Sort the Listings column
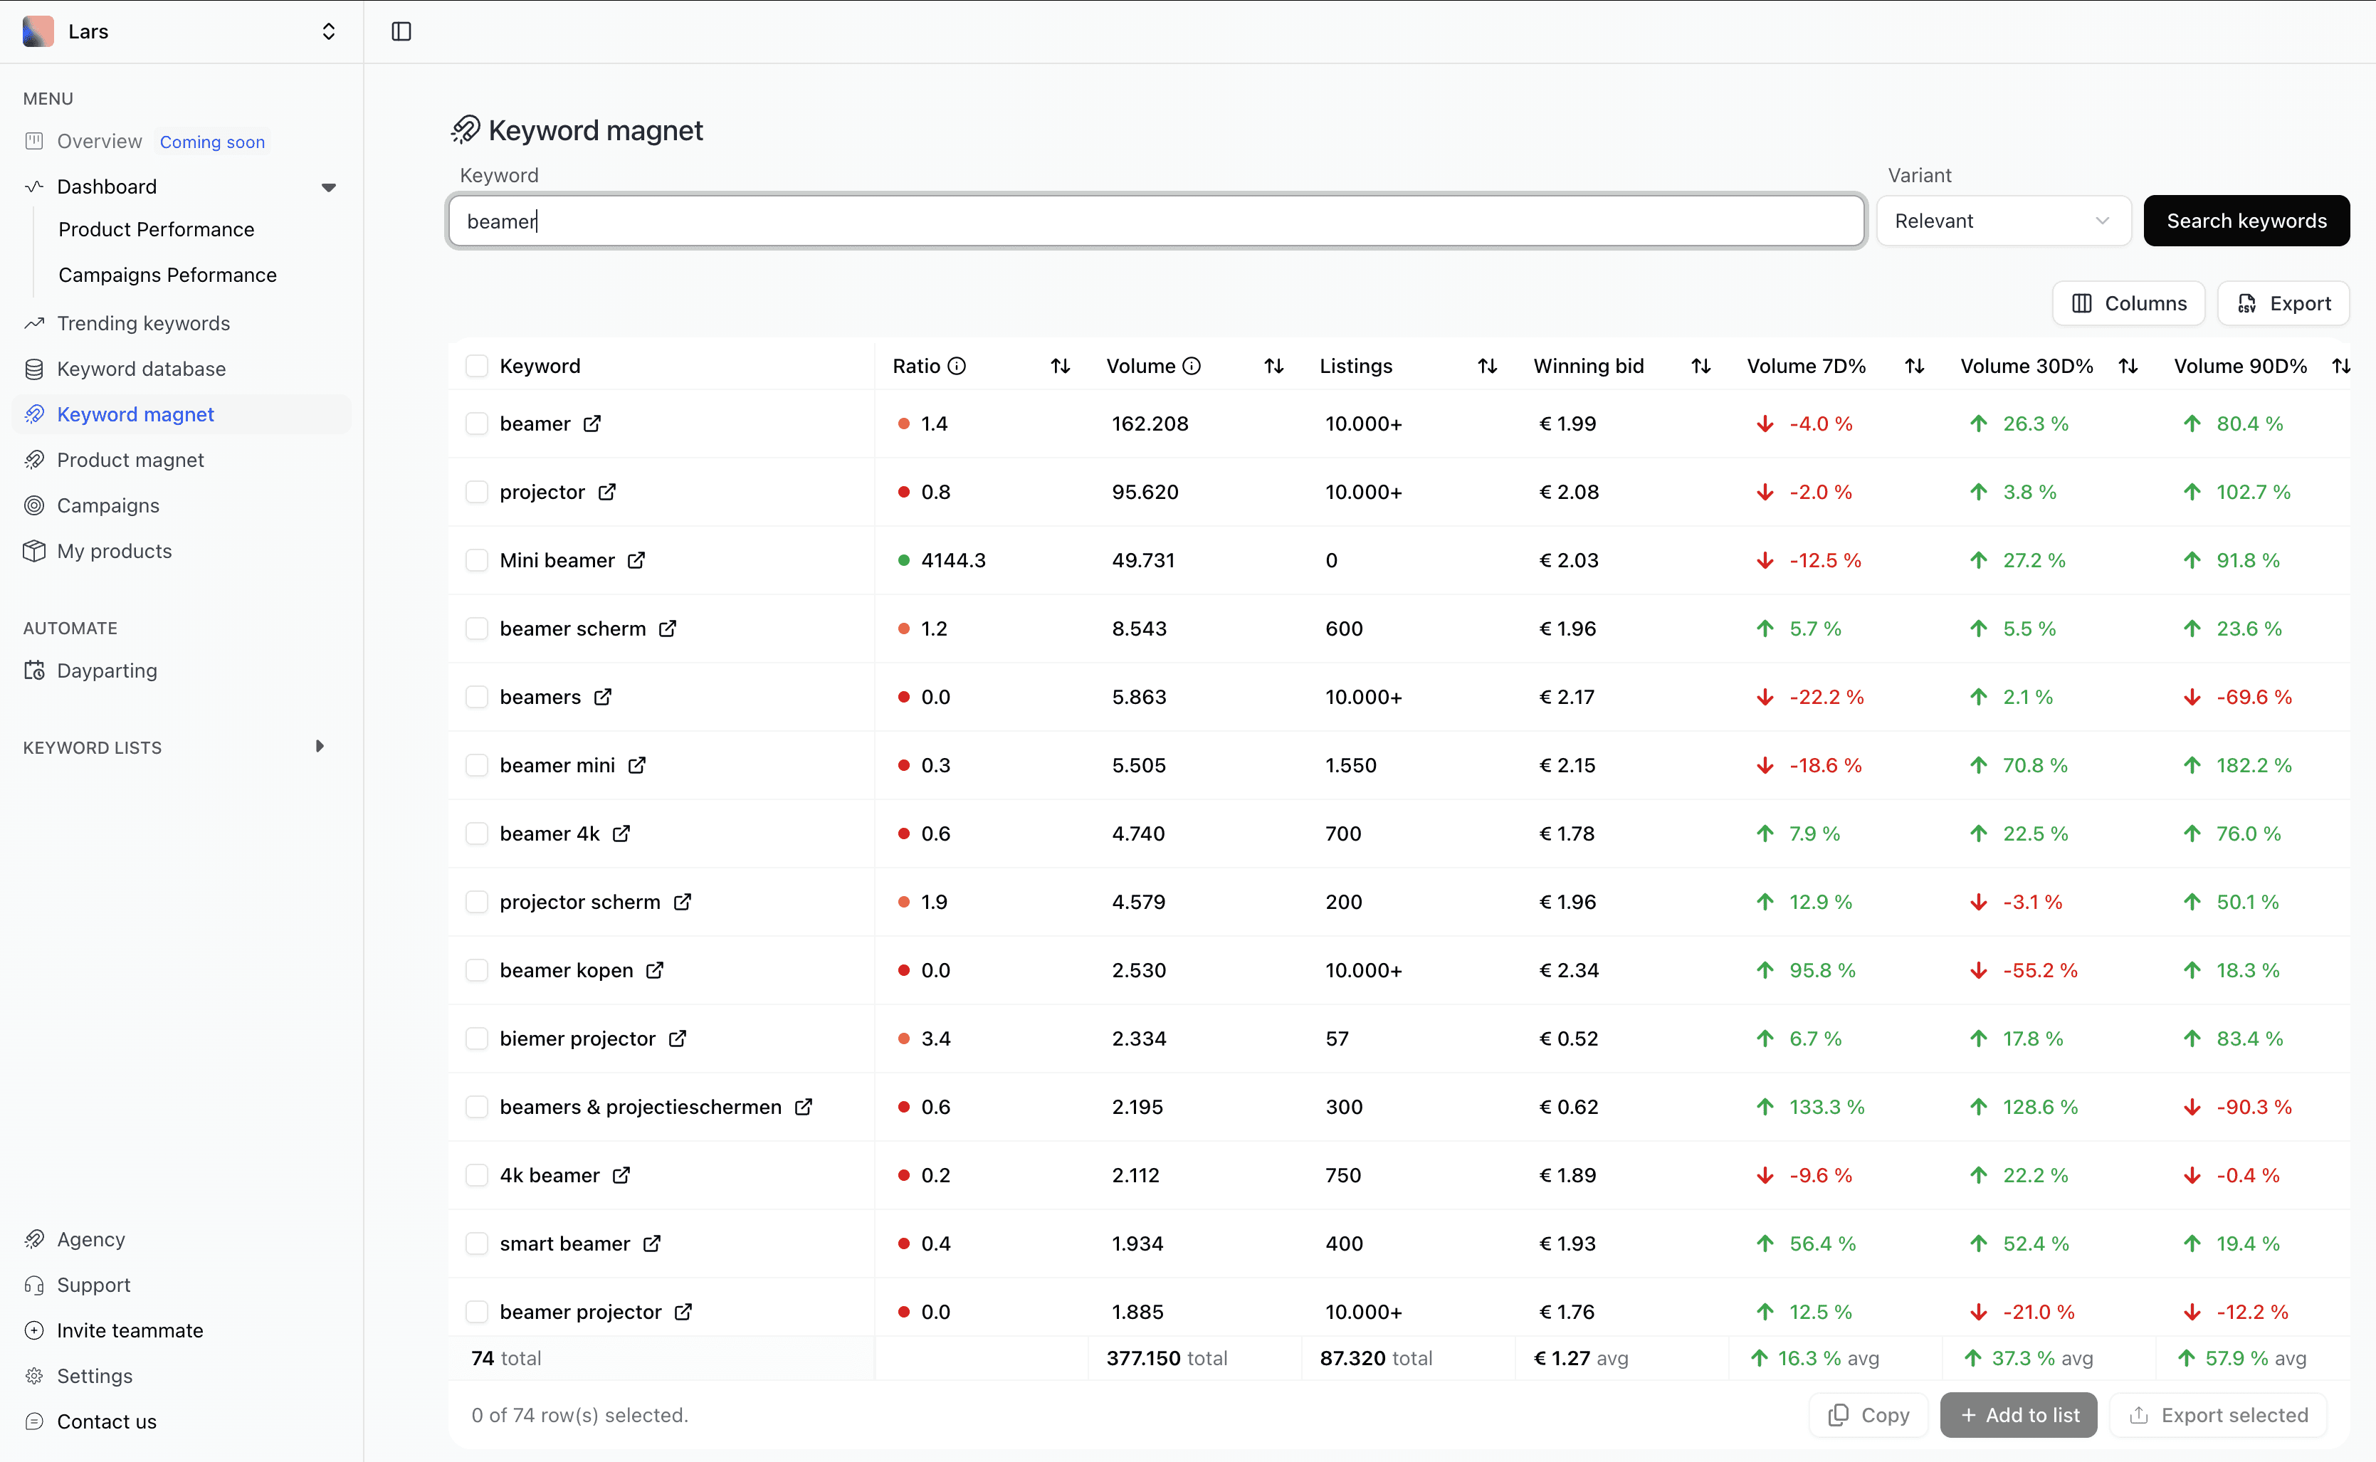 click(x=1486, y=367)
